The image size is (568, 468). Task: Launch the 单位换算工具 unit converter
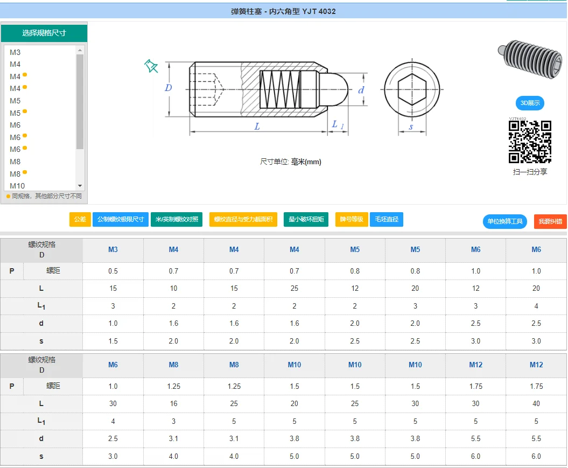tap(505, 221)
